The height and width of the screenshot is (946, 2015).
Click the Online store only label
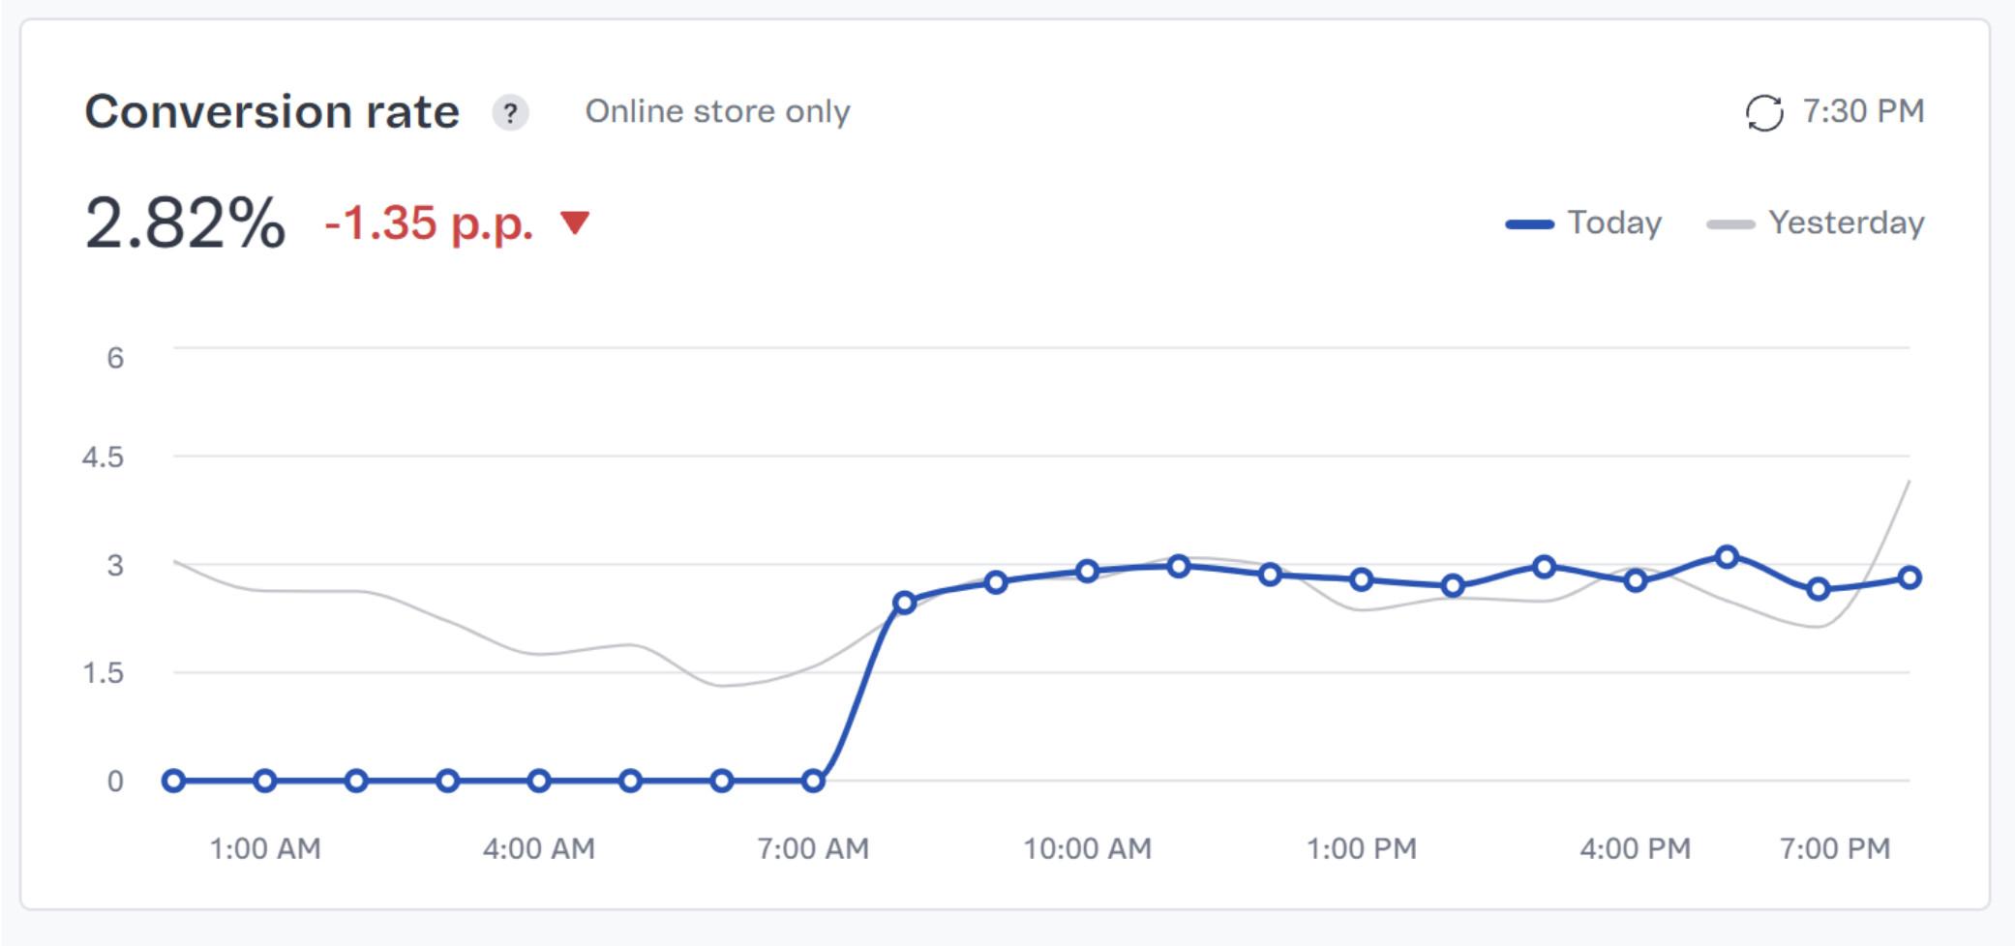point(717,111)
